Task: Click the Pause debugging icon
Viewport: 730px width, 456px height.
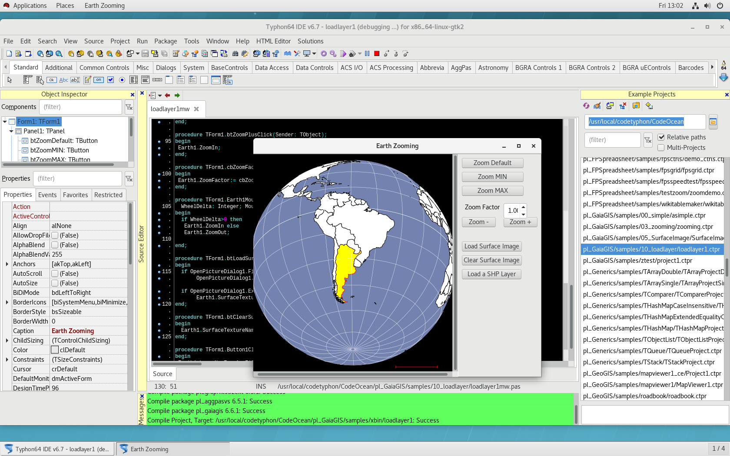Action: [367, 53]
